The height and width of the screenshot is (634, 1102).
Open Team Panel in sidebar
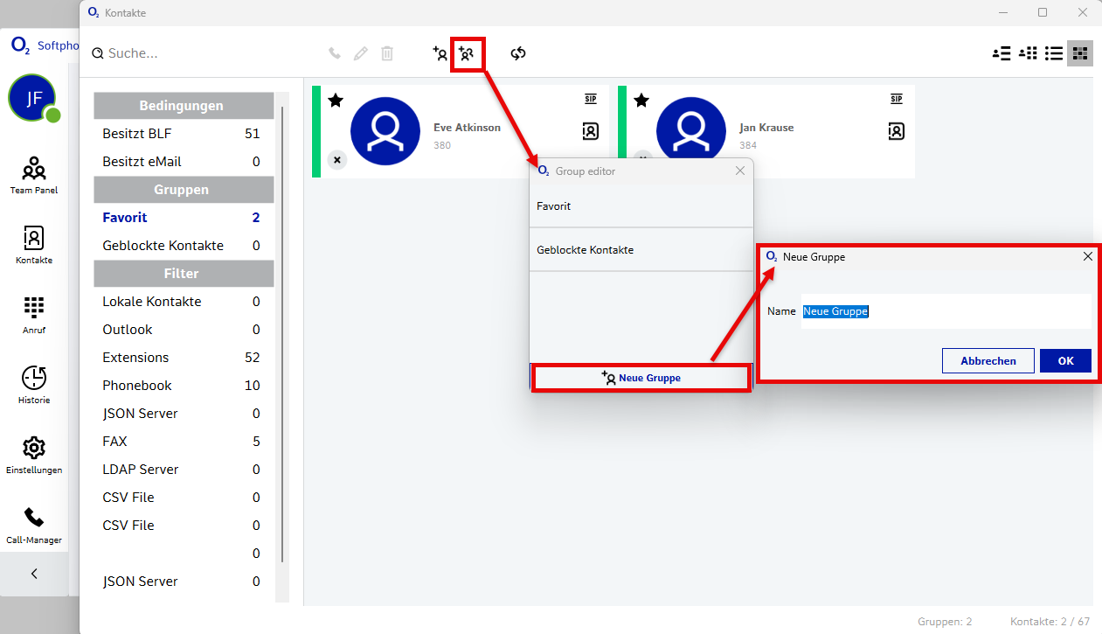[x=34, y=175]
